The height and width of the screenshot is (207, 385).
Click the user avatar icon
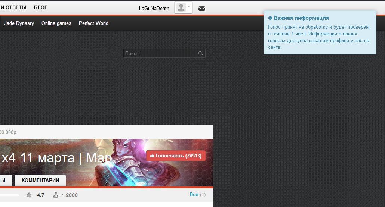point(181,7)
